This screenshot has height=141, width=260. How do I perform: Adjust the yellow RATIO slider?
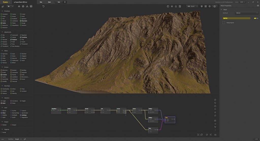[236, 18]
